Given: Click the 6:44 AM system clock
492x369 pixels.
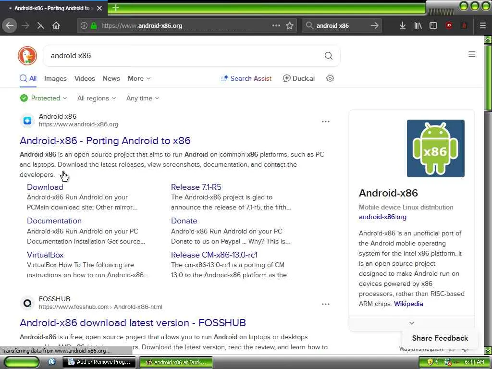Looking at the screenshot, I should (474, 362).
